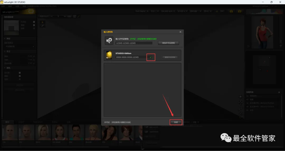Image resolution: width=285 pixels, height=151 pixels.
Task: Open the 24-105 mm lens dropdown
Action: pyautogui.click(x=168, y=11)
